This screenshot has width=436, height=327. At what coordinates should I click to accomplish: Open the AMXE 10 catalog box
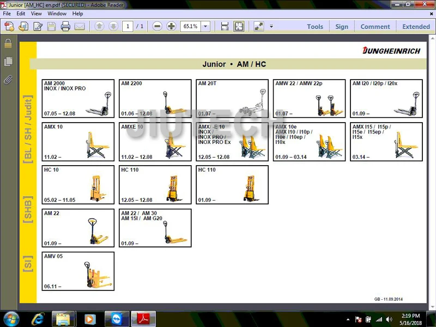(x=155, y=142)
